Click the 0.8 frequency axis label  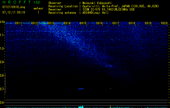point(2,76)
